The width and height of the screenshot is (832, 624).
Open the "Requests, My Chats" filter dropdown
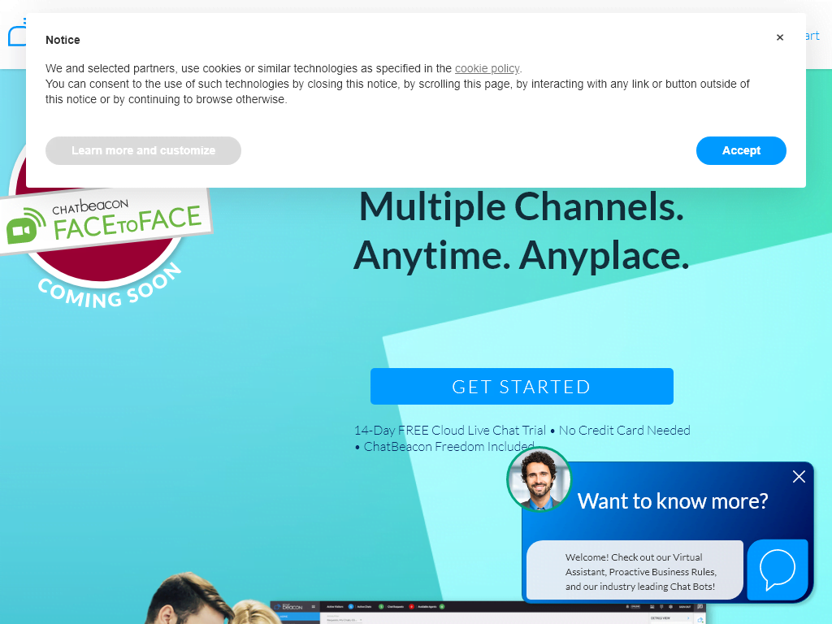point(343,619)
